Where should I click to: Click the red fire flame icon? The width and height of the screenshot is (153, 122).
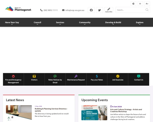[13, 76]
